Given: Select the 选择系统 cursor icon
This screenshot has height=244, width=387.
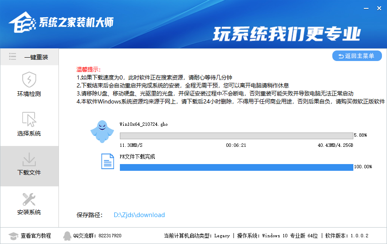Looking at the screenshot, I should click(x=29, y=119).
